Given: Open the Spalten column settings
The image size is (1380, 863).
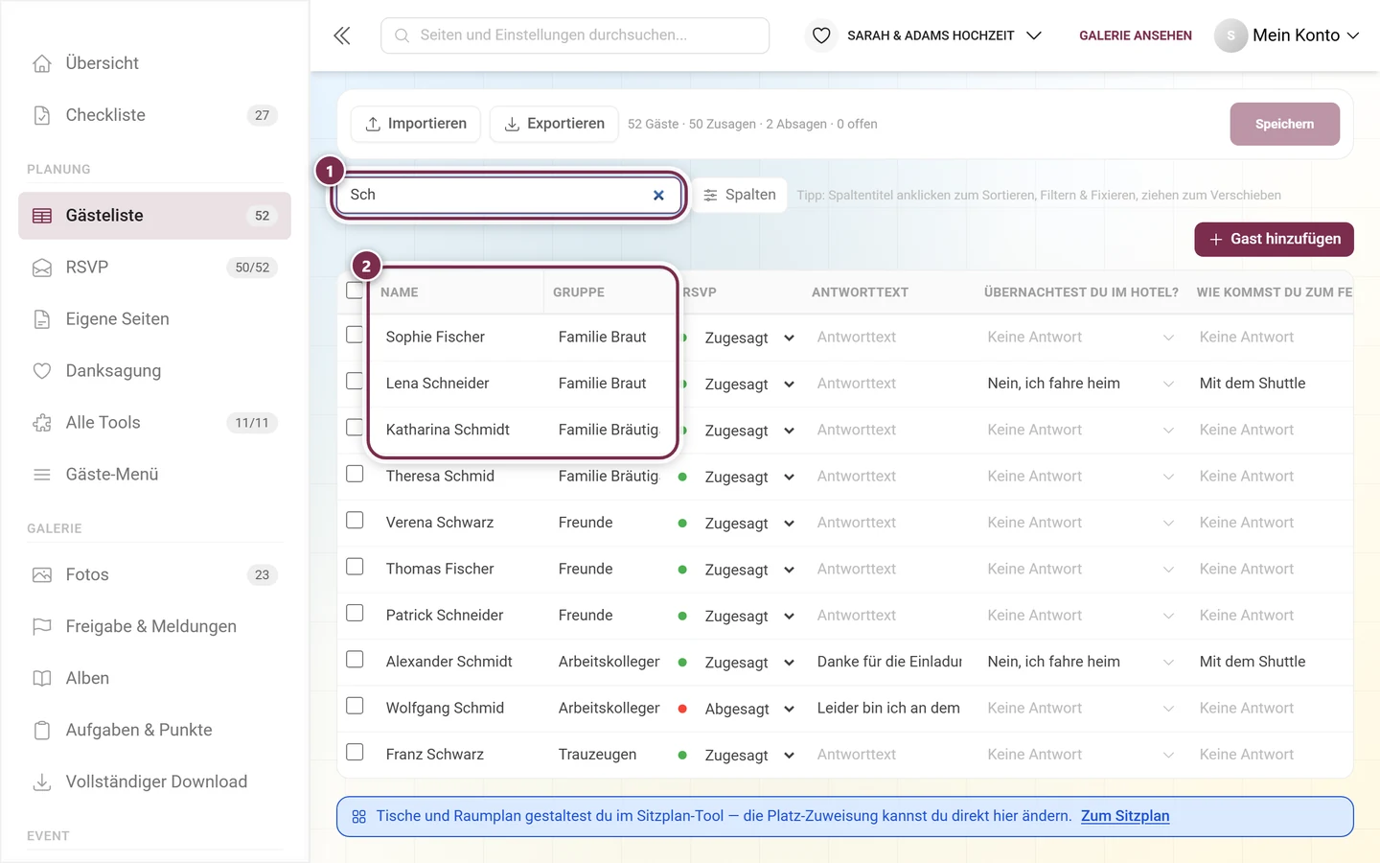Looking at the screenshot, I should coord(739,195).
